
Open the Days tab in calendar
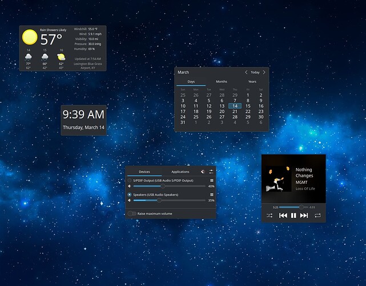point(191,82)
